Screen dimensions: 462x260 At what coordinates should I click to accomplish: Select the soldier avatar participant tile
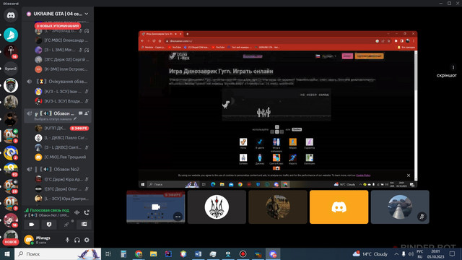(278, 207)
